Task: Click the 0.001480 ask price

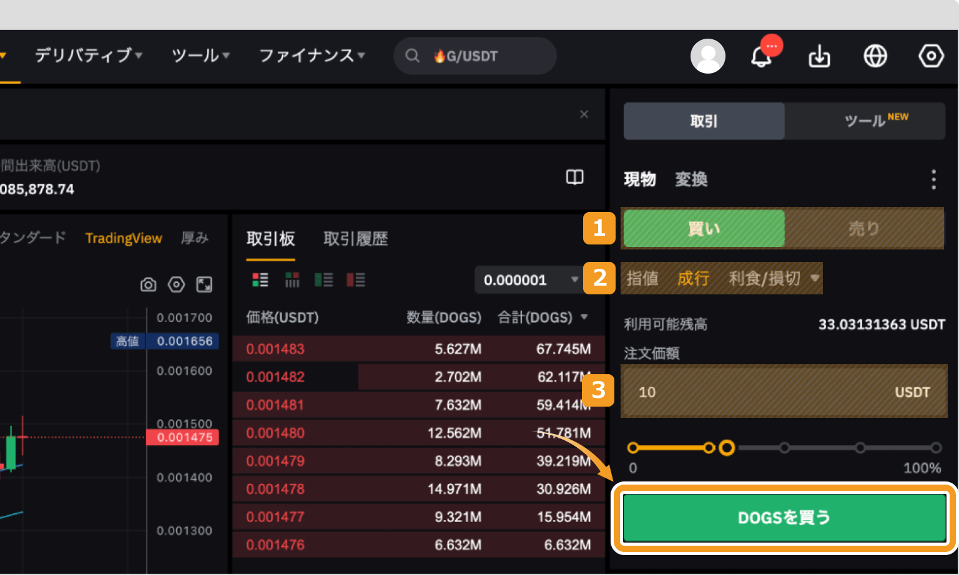Action: pos(275,433)
